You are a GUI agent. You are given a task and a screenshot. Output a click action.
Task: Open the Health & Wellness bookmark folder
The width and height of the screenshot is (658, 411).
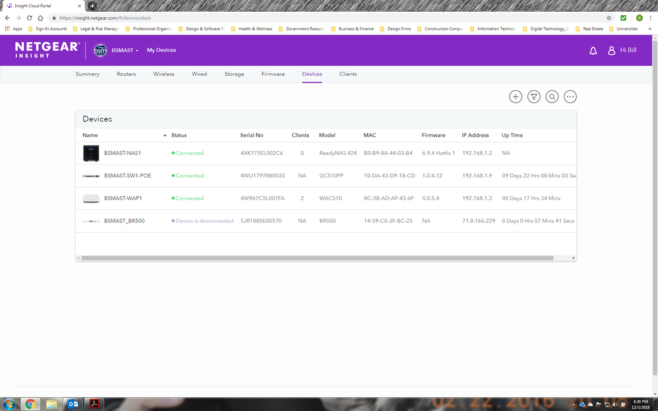tap(252, 29)
